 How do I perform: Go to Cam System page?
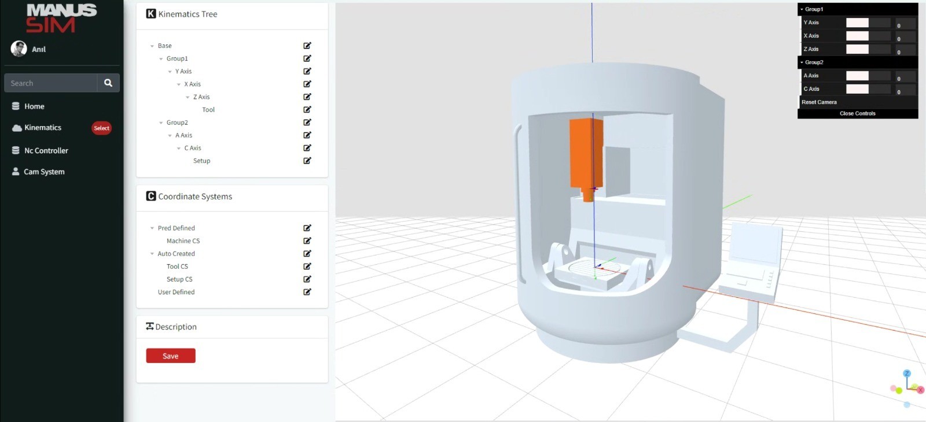pyautogui.click(x=44, y=172)
